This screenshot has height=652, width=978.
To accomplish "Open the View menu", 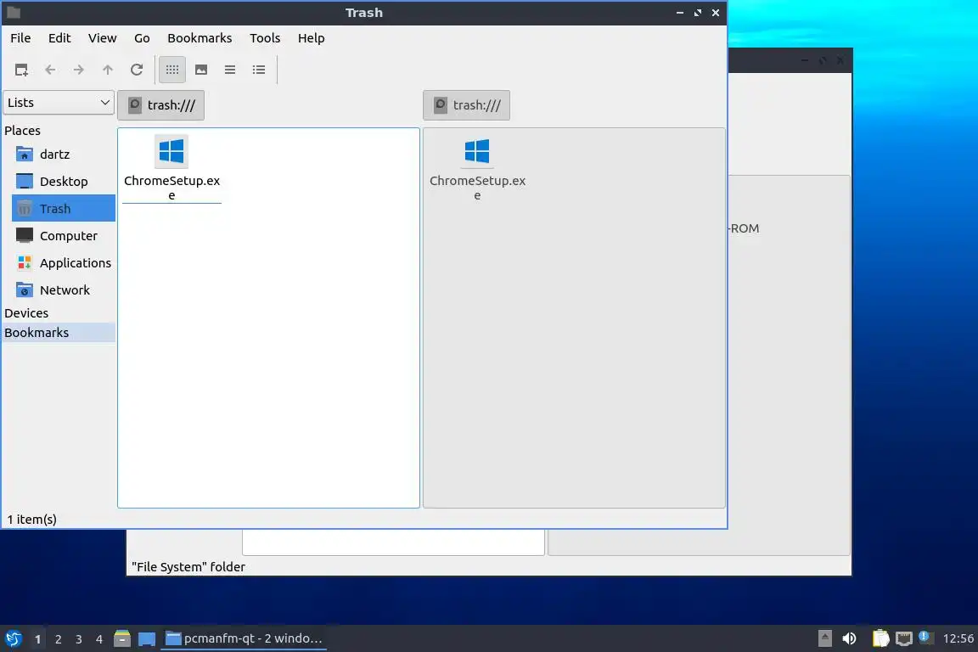I will point(102,38).
